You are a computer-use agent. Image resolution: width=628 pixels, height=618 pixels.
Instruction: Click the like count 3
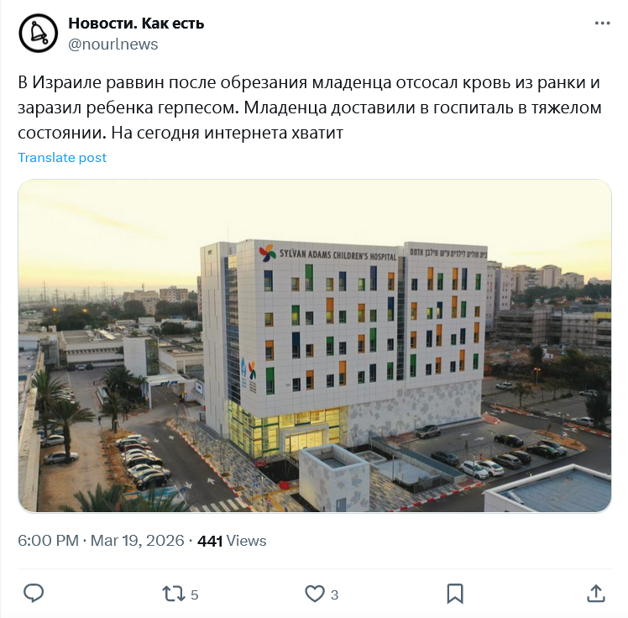(334, 594)
